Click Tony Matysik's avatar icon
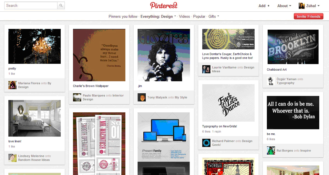This screenshot has width=329, height=175. [x=142, y=97]
